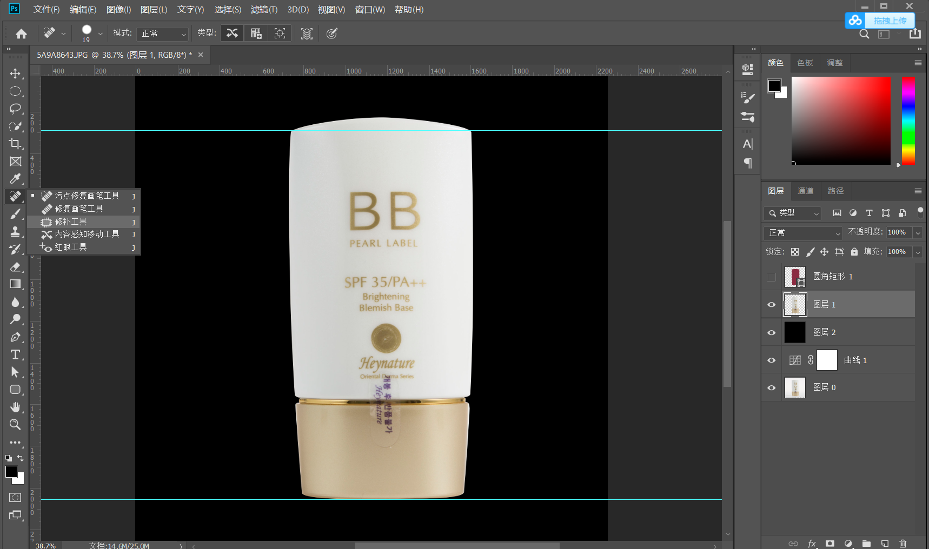Open the brush size picker dropdown
Screen dimensions: 929x549
pos(100,34)
